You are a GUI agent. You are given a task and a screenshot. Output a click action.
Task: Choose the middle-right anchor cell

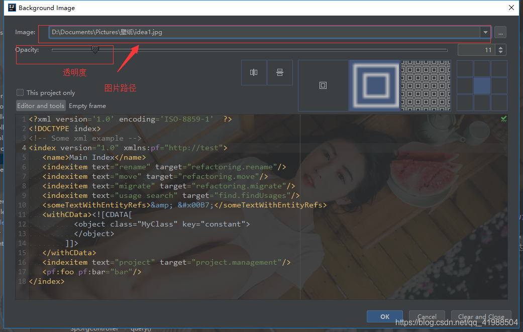pos(499,86)
